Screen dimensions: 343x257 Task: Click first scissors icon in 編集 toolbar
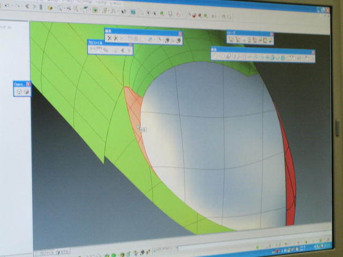click(x=109, y=38)
